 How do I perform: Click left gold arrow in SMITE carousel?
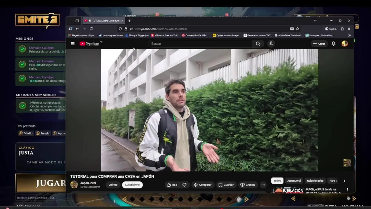pos(124,199)
